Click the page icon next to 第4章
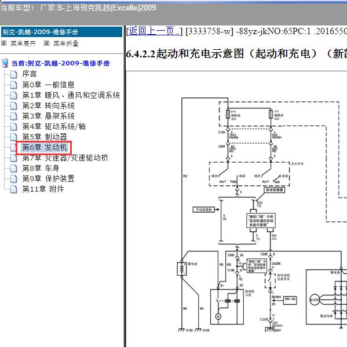The height and width of the screenshot is (347, 347). click(x=14, y=127)
